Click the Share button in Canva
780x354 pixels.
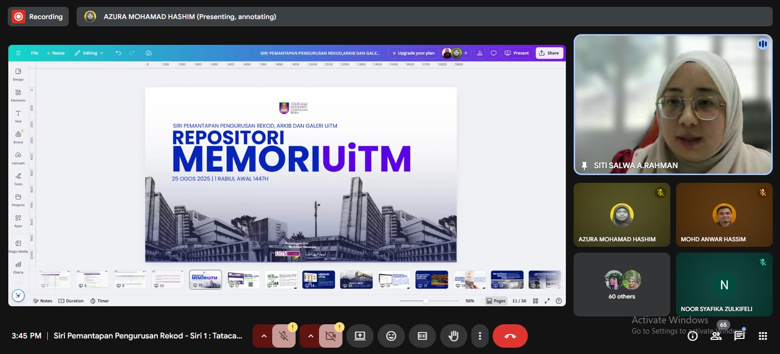[549, 53]
